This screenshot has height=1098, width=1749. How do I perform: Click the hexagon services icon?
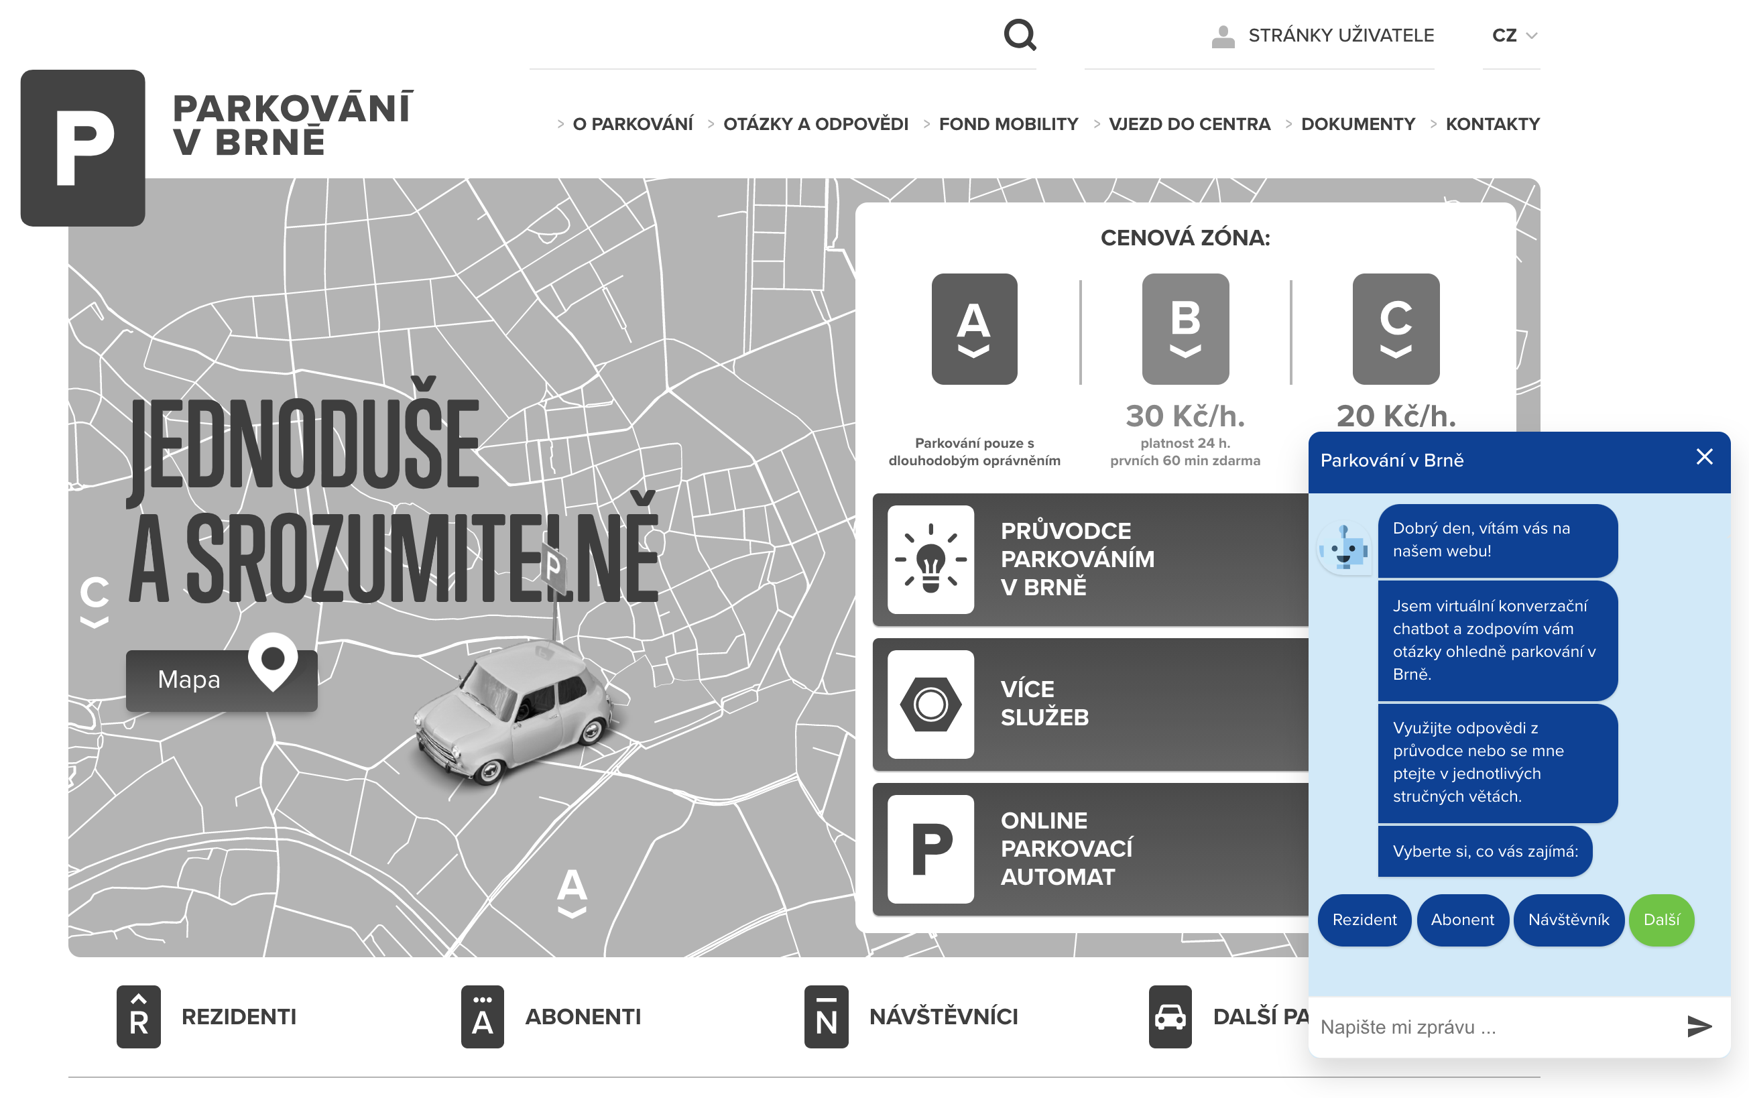pyautogui.click(x=930, y=704)
